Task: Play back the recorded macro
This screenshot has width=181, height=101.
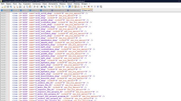Action: pos(95,7)
